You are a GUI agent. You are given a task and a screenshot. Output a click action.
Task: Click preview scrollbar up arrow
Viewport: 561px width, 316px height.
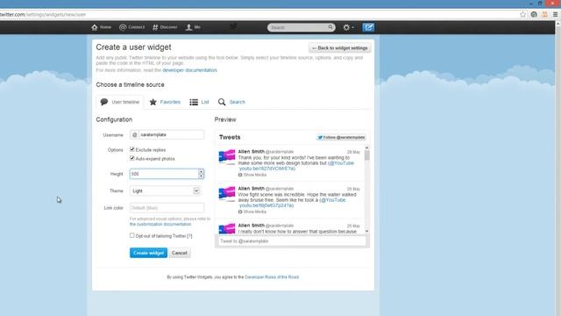point(366,147)
